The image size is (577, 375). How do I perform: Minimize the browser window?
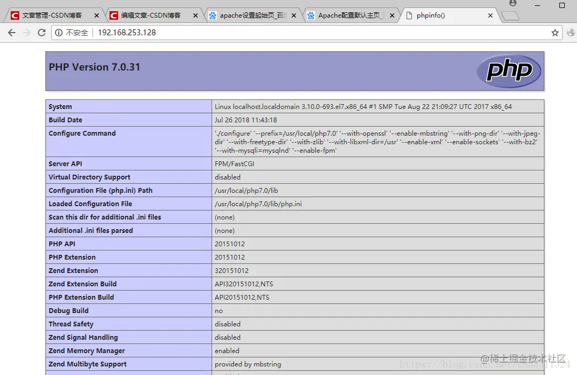537,5
